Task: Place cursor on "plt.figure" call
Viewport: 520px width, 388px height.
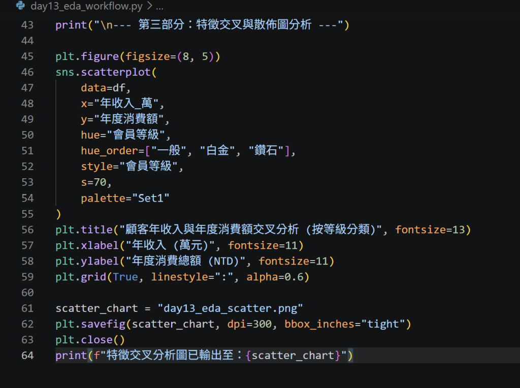Action: pos(87,56)
